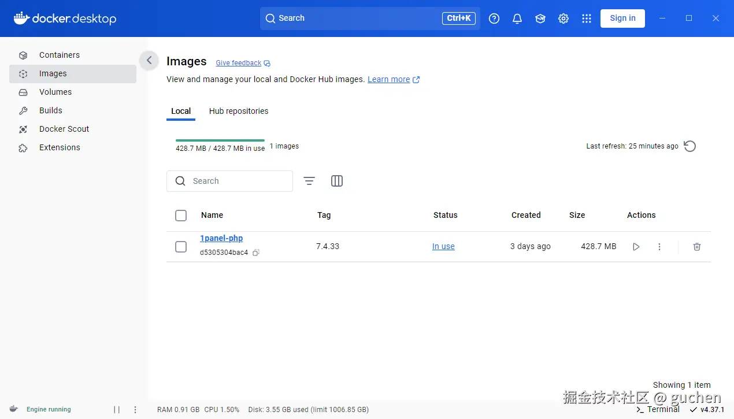Click the 3 days ago created cell
Screen dimensions: 734x419
pyautogui.click(x=530, y=246)
